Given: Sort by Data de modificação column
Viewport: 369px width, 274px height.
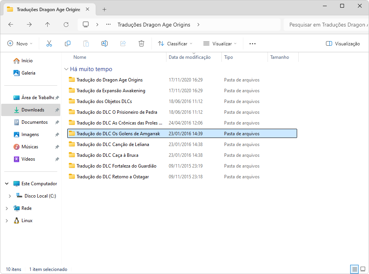Looking at the screenshot, I should tap(189, 57).
